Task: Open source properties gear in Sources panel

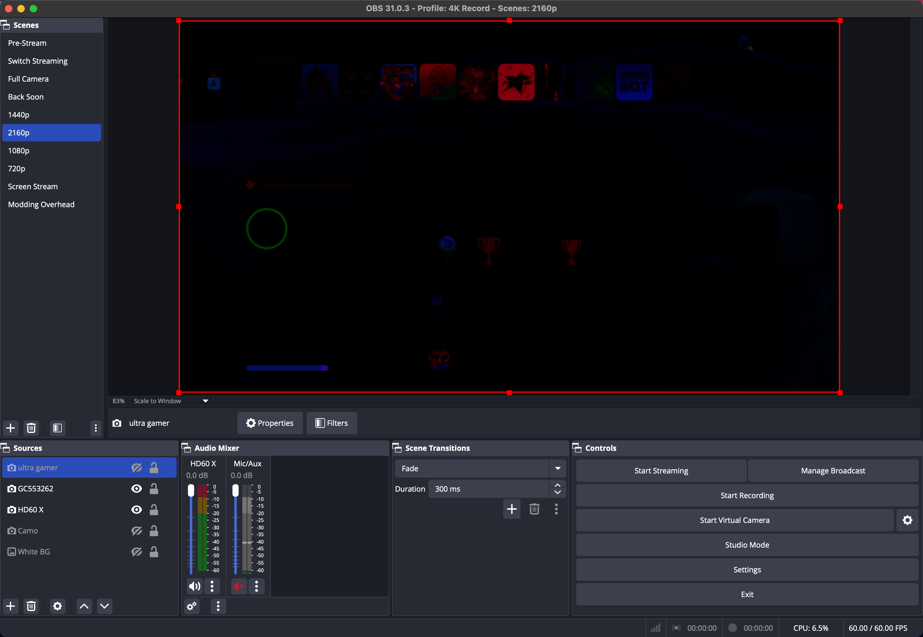Action: [57, 606]
